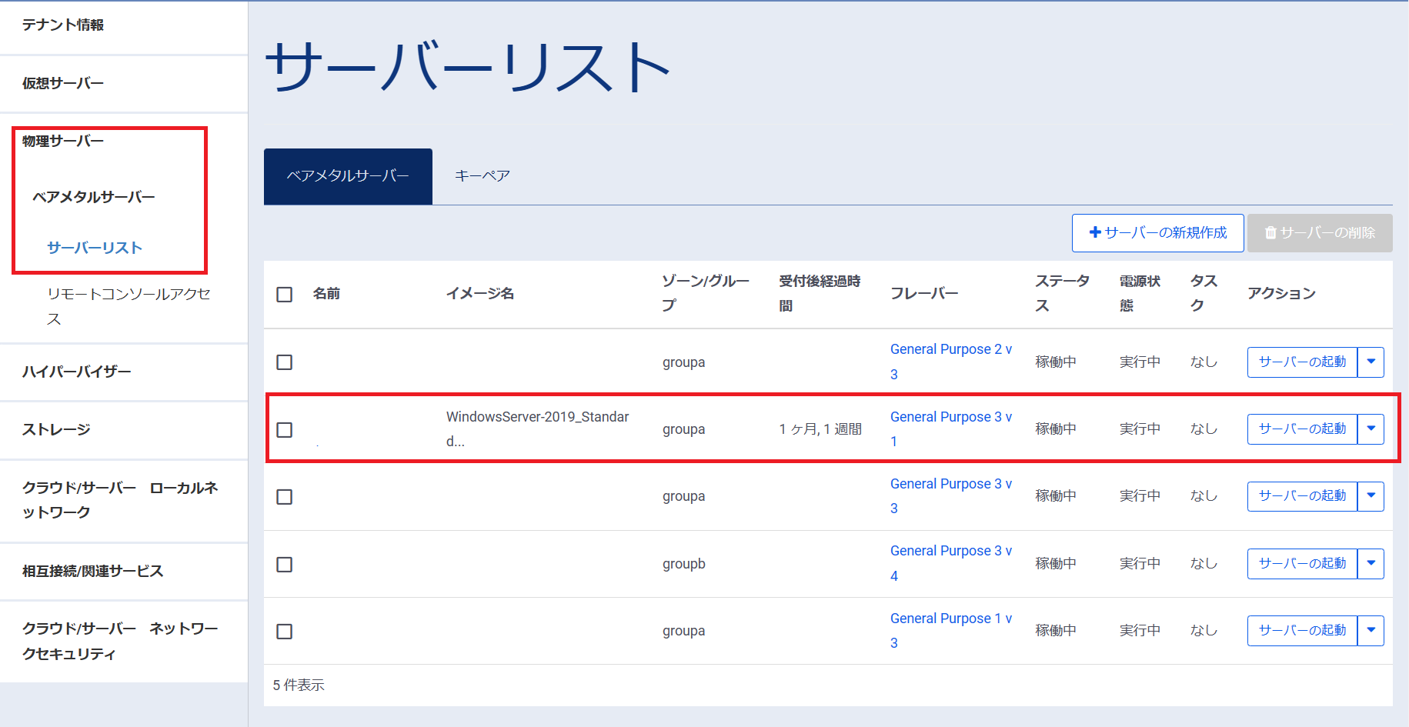This screenshot has width=1409, height=727.
Task: Open the ストレージ sidebar menu
Action: tap(56, 429)
